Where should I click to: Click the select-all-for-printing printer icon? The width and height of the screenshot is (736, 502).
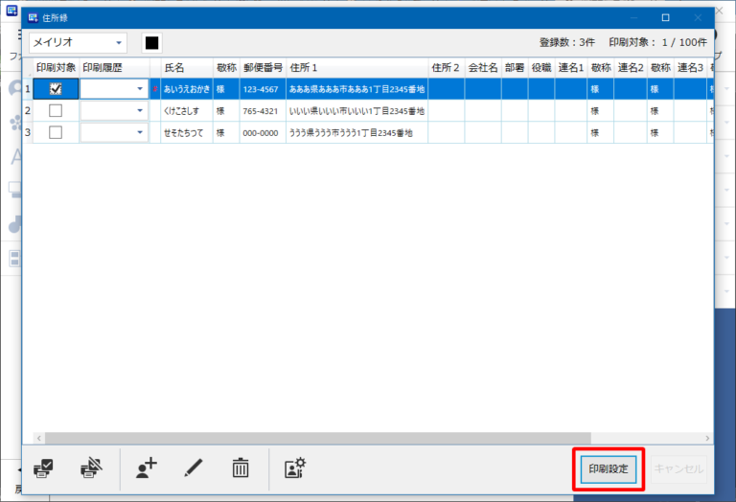tap(43, 468)
